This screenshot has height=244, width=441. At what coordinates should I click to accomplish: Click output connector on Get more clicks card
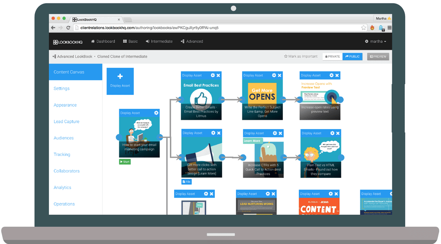tap(222, 157)
